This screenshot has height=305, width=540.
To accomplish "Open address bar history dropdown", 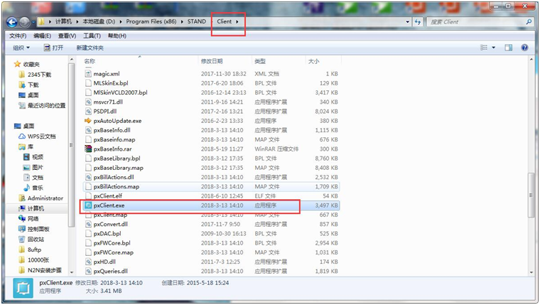I will 407,22.
